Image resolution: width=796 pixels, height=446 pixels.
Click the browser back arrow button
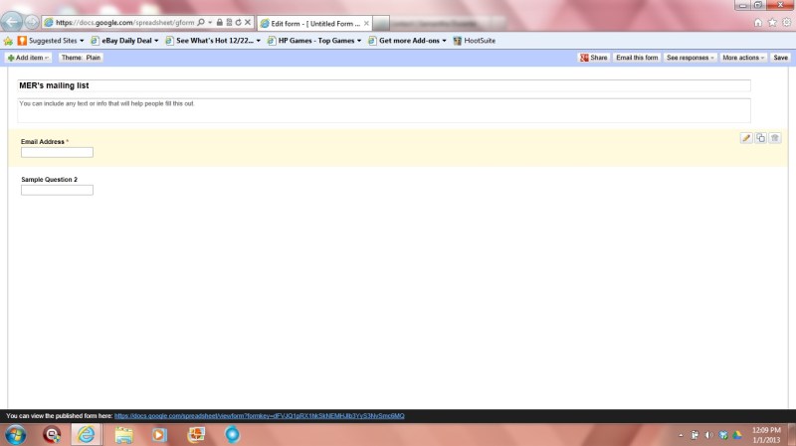pyautogui.click(x=13, y=22)
